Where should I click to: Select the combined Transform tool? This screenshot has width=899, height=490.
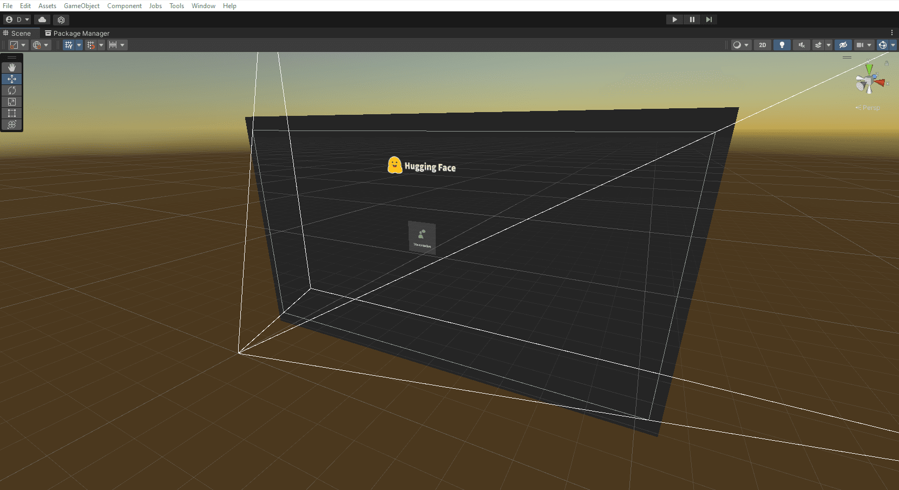click(12, 125)
